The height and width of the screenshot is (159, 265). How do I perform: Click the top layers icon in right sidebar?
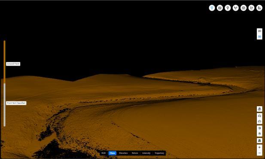point(259,109)
